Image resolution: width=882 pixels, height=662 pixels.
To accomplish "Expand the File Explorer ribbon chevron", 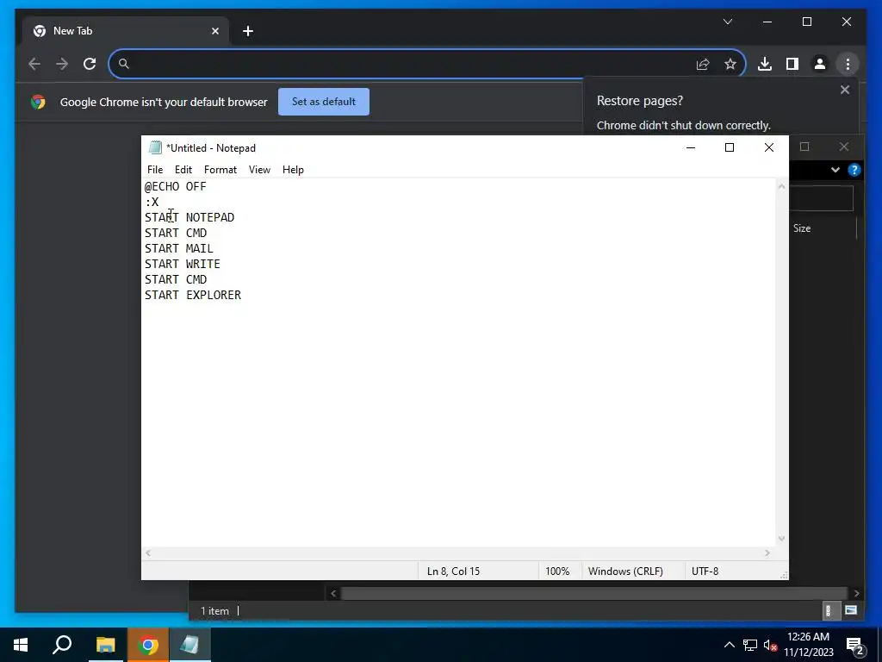I will tap(835, 170).
